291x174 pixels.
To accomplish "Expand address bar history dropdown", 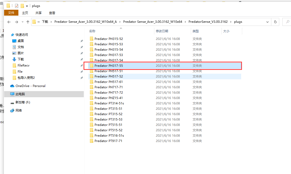I will click(267, 22).
